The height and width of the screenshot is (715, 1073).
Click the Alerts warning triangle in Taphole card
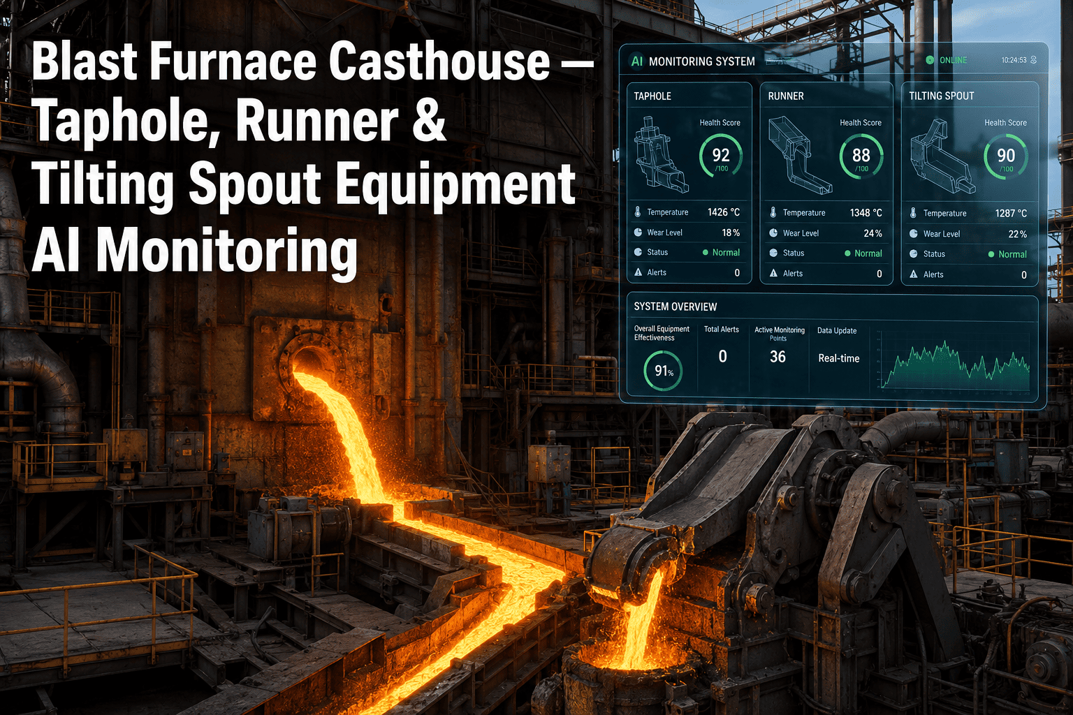tap(638, 272)
